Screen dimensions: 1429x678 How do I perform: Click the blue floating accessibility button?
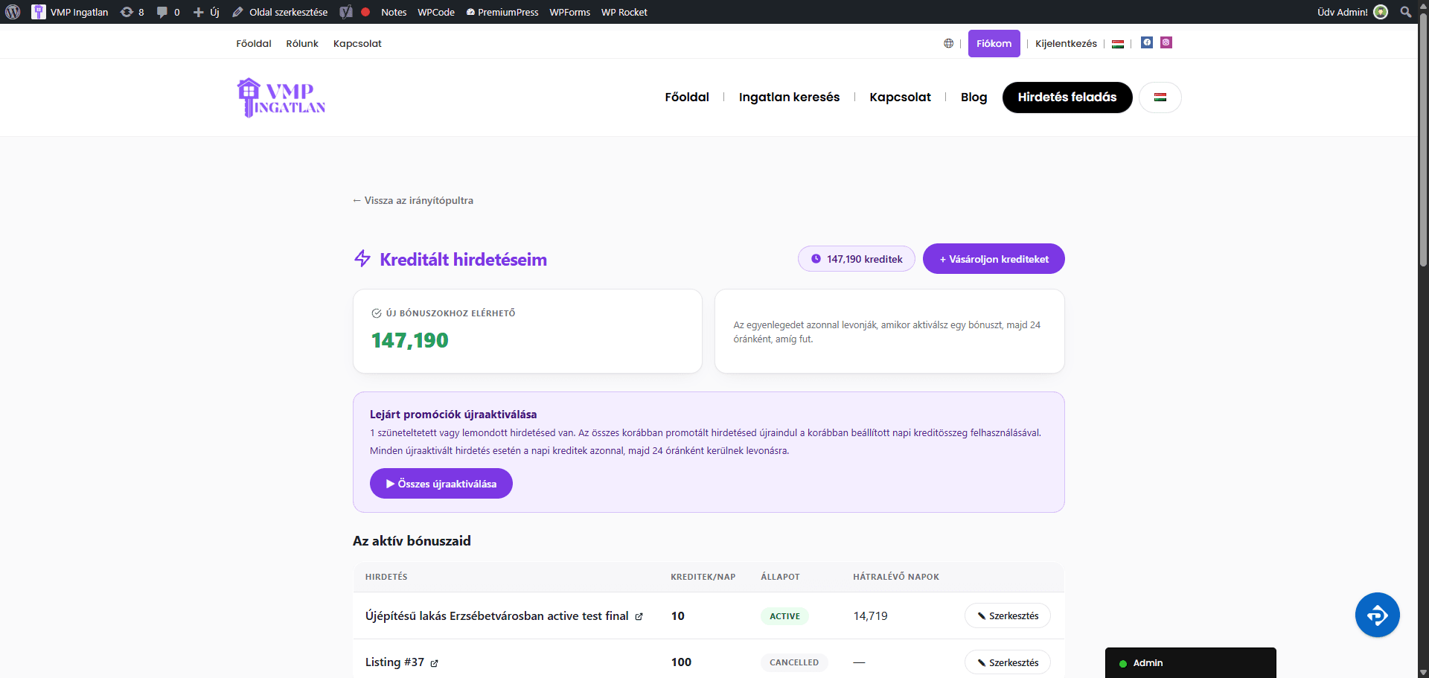click(1377, 615)
